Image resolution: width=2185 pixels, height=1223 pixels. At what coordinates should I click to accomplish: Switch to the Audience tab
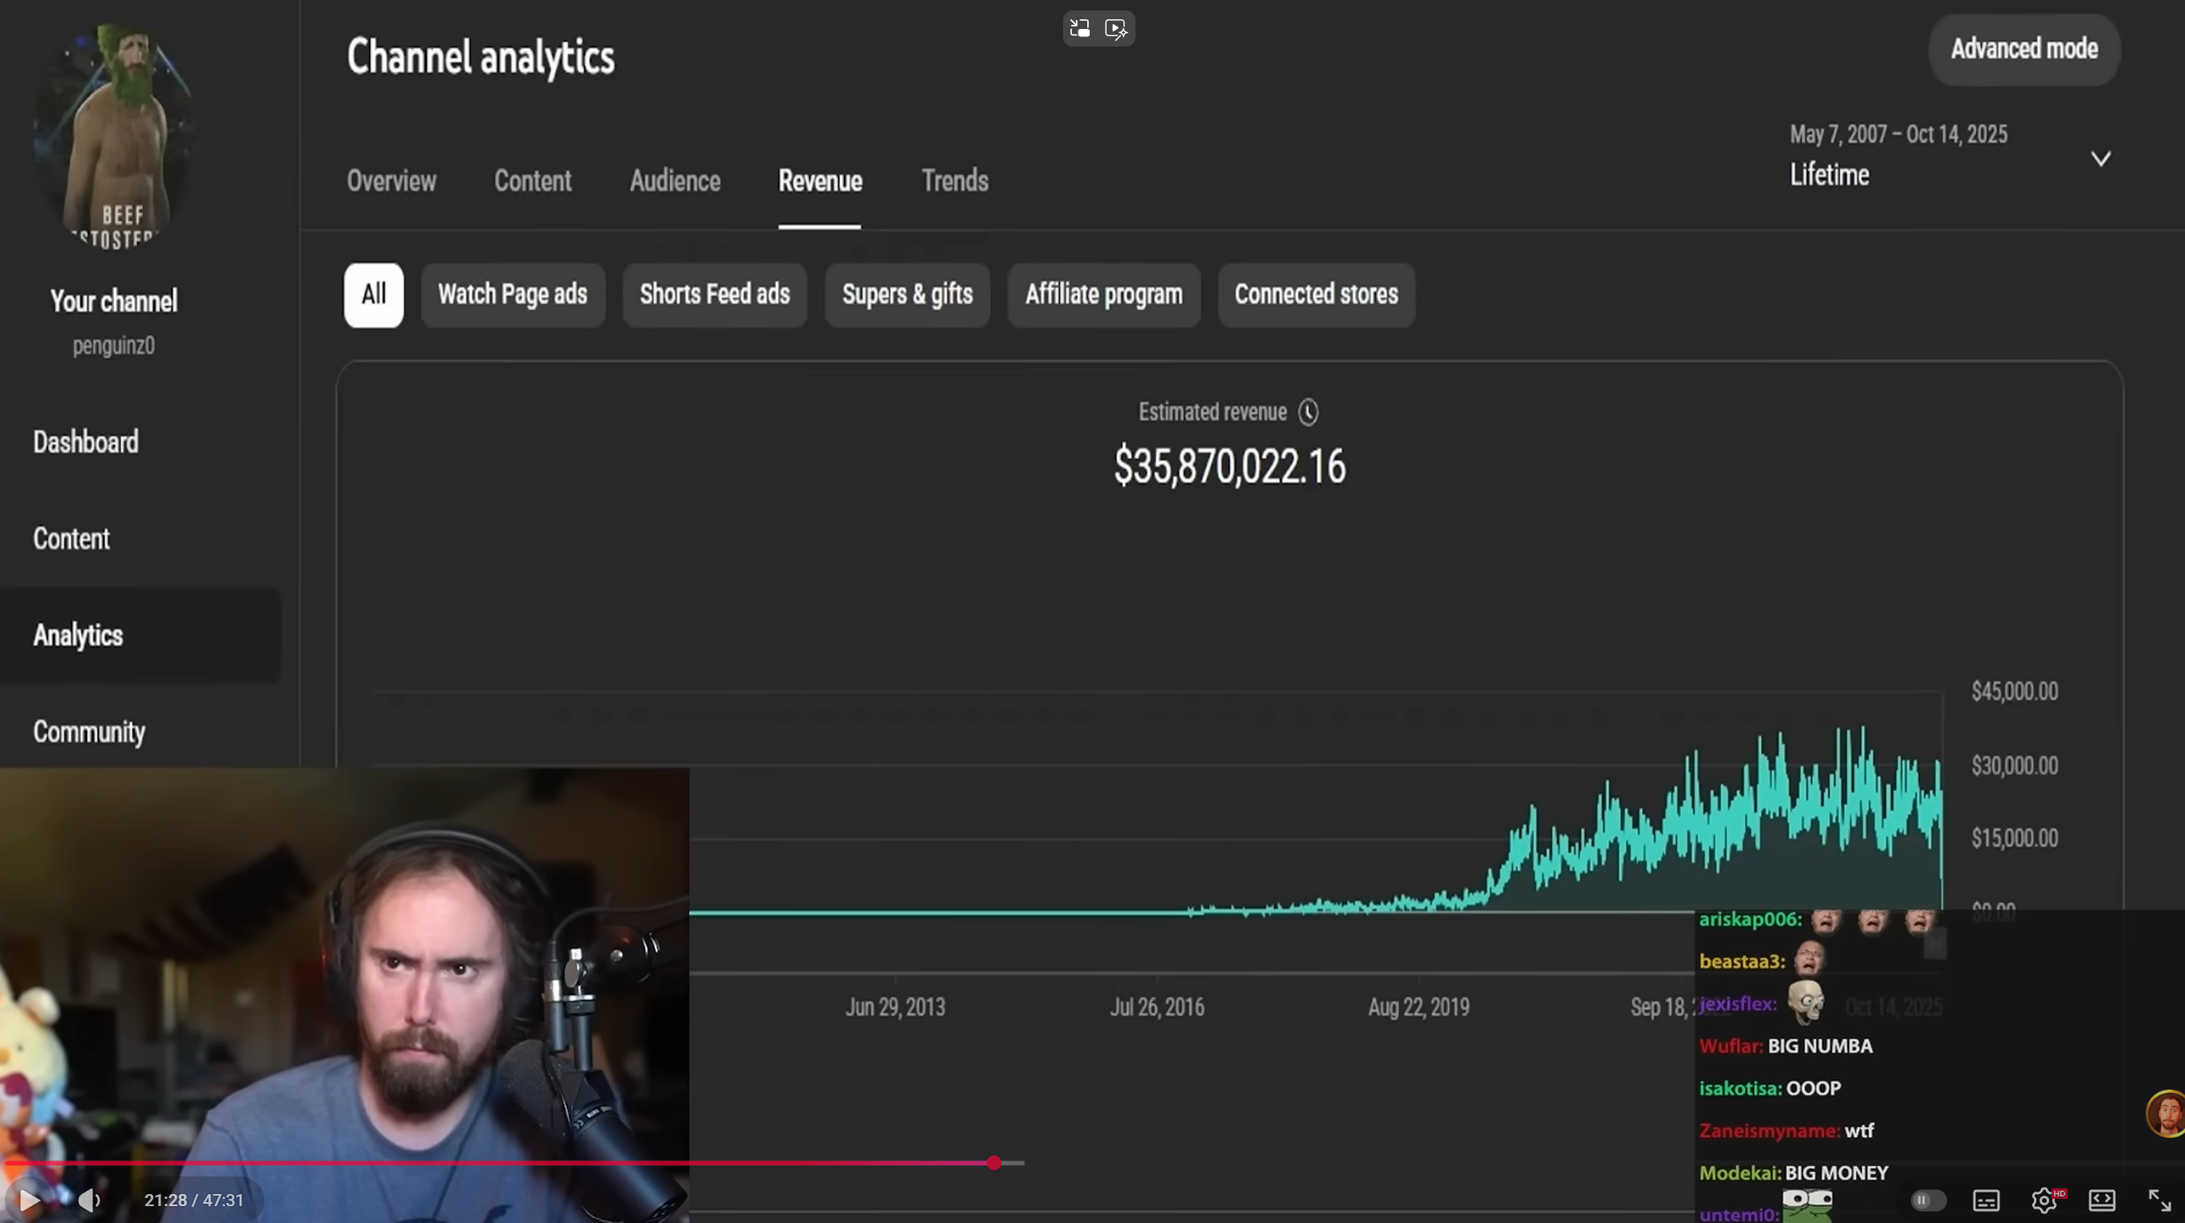(x=674, y=181)
